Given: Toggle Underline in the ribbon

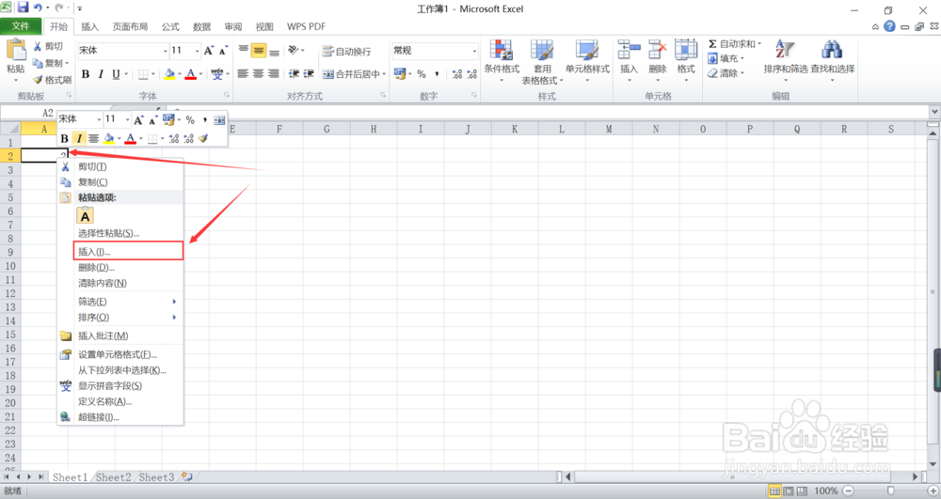Looking at the screenshot, I should point(116,74).
